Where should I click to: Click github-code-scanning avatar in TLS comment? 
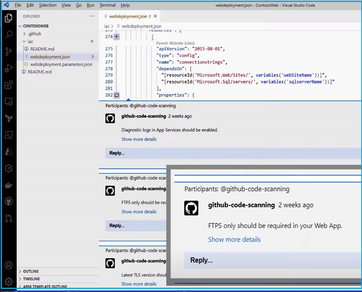click(x=110, y=263)
